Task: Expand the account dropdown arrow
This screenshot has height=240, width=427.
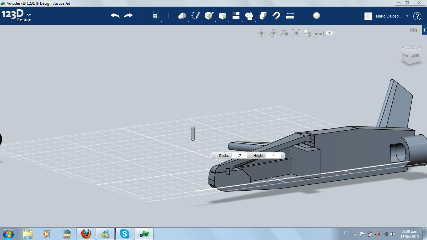Action: [x=407, y=16]
